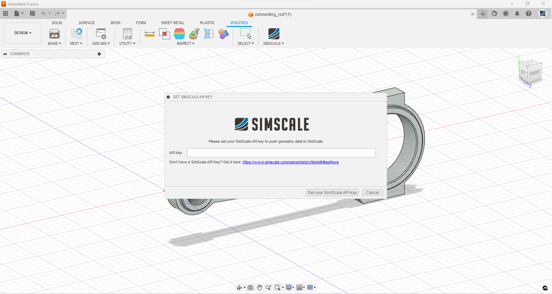Screen dimensions: 552x294
Task: Redo the last undone action
Action: point(57,13)
